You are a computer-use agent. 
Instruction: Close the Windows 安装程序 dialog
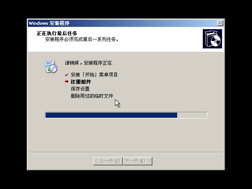(x=220, y=23)
